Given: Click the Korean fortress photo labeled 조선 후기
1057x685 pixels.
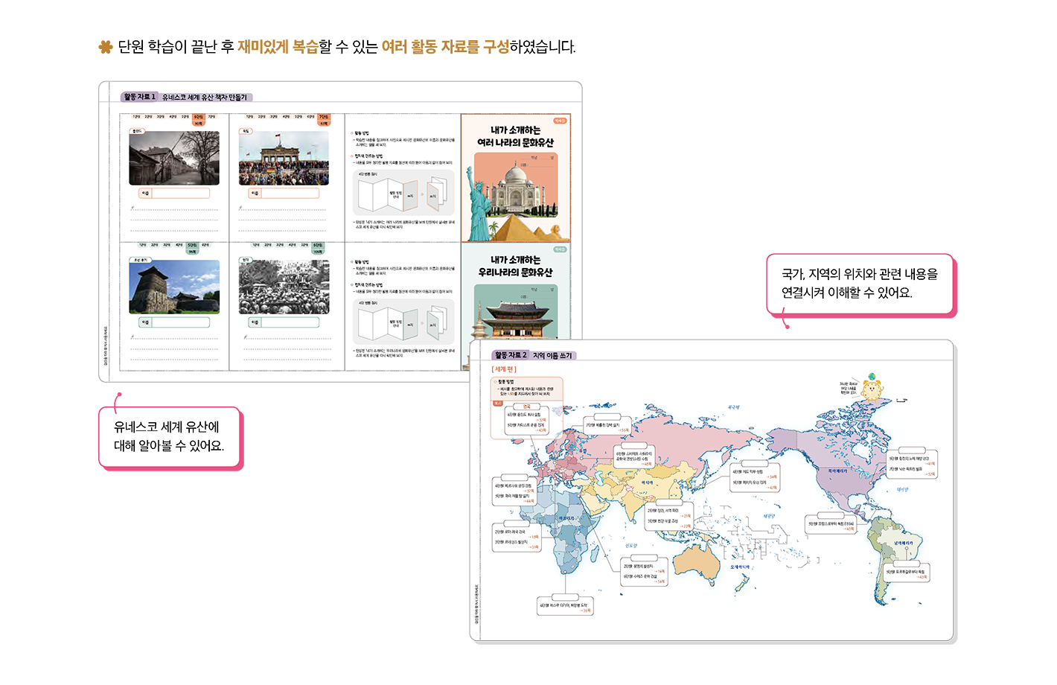Looking at the screenshot, I should tap(174, 287).
